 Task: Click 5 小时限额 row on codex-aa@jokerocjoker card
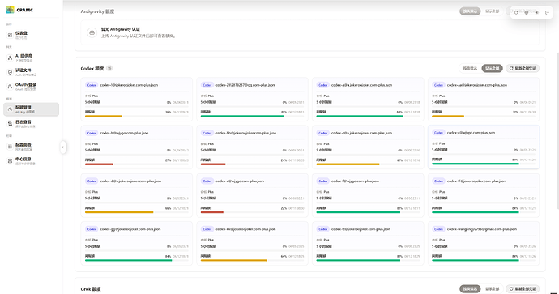[484, 102]
